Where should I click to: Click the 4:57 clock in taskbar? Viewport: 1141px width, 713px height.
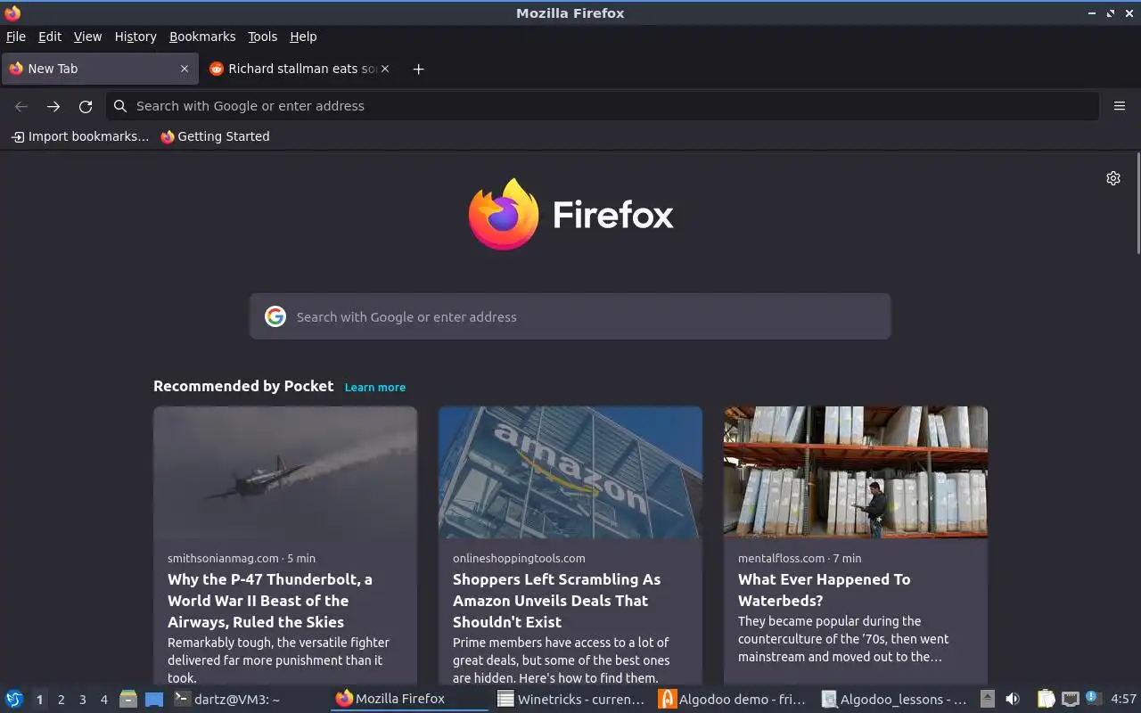[1123, 700]
